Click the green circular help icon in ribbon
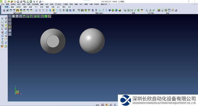198x106 pixels. (x=166, y=10)
